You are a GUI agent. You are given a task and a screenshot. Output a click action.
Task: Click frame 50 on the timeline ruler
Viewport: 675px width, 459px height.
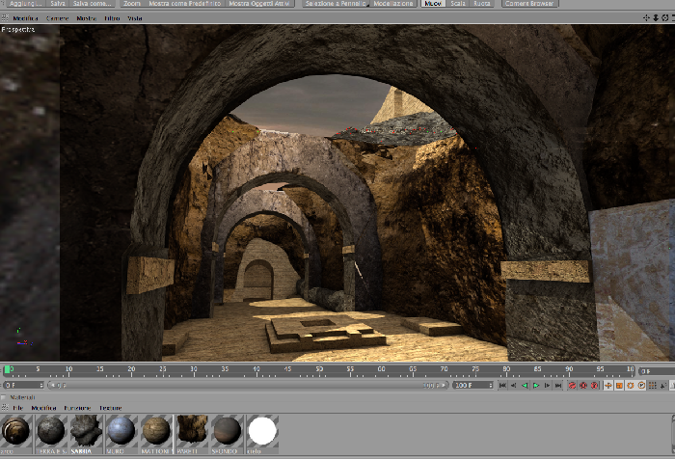point(319,370)
